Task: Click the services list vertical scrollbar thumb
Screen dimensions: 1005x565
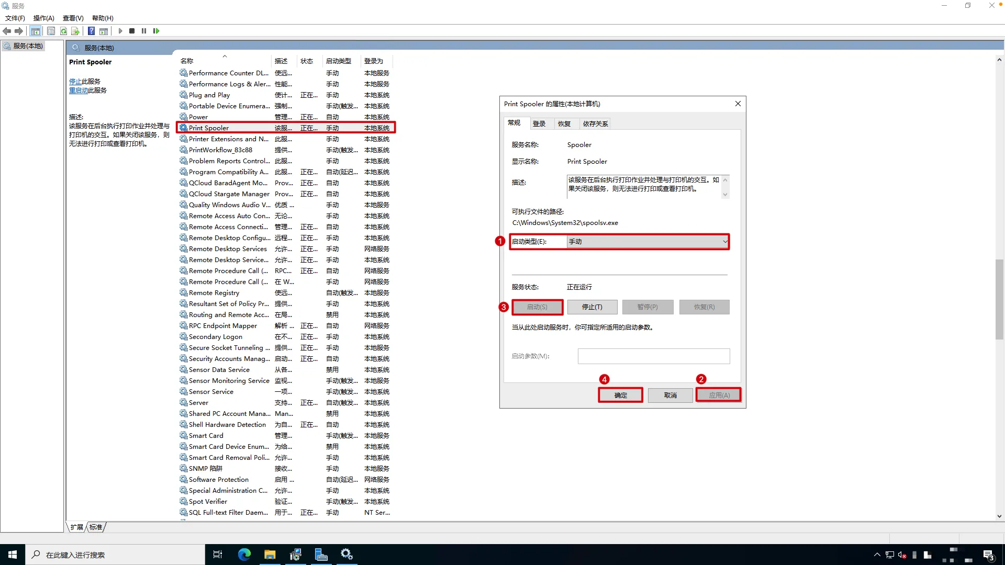Action: pos(999,299)
